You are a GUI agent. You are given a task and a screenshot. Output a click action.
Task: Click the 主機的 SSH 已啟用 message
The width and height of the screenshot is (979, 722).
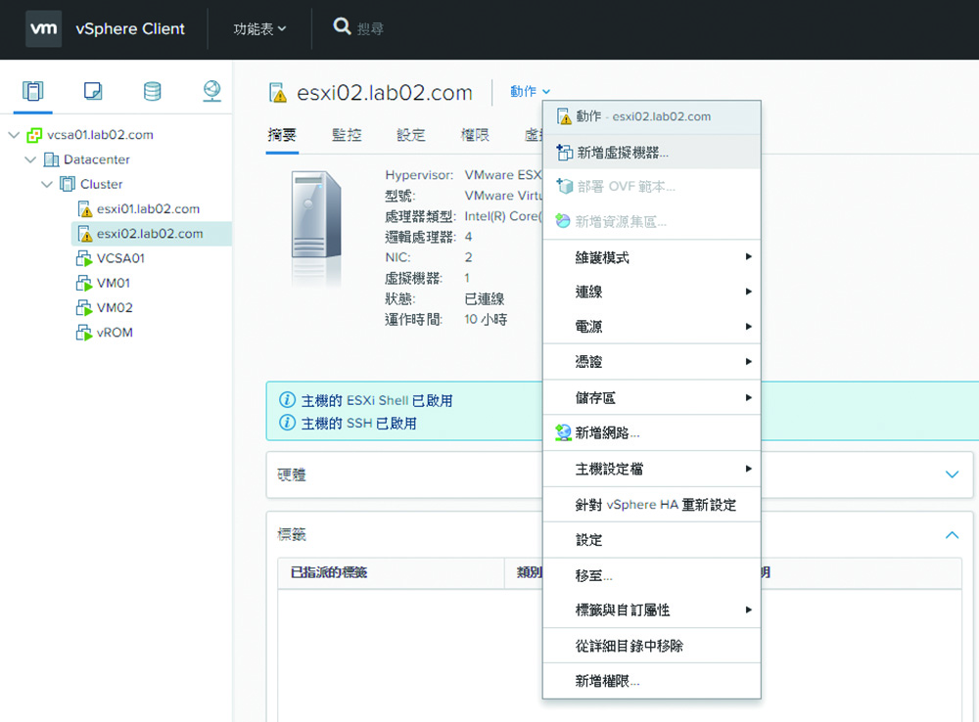coord(358,423)
